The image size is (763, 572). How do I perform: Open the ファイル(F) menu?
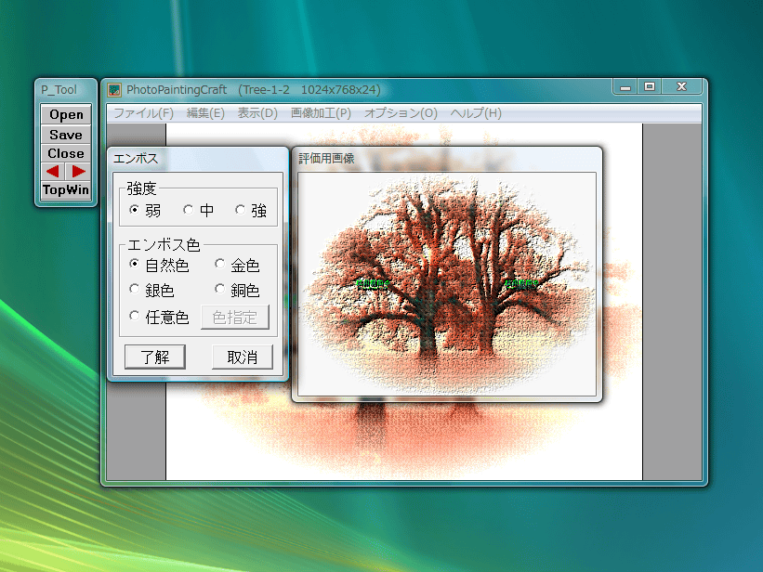click(x=143, y=113)
